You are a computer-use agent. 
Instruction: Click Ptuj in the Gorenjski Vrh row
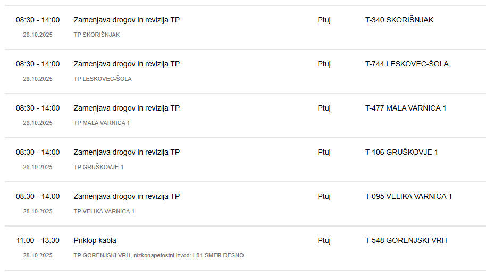pos(324,241)
